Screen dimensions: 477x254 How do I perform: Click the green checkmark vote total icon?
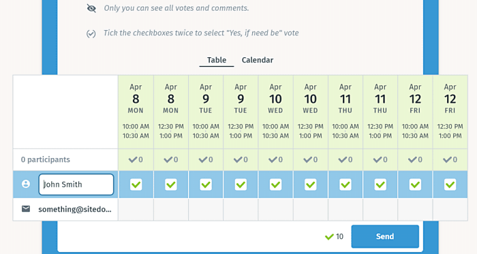329,237
